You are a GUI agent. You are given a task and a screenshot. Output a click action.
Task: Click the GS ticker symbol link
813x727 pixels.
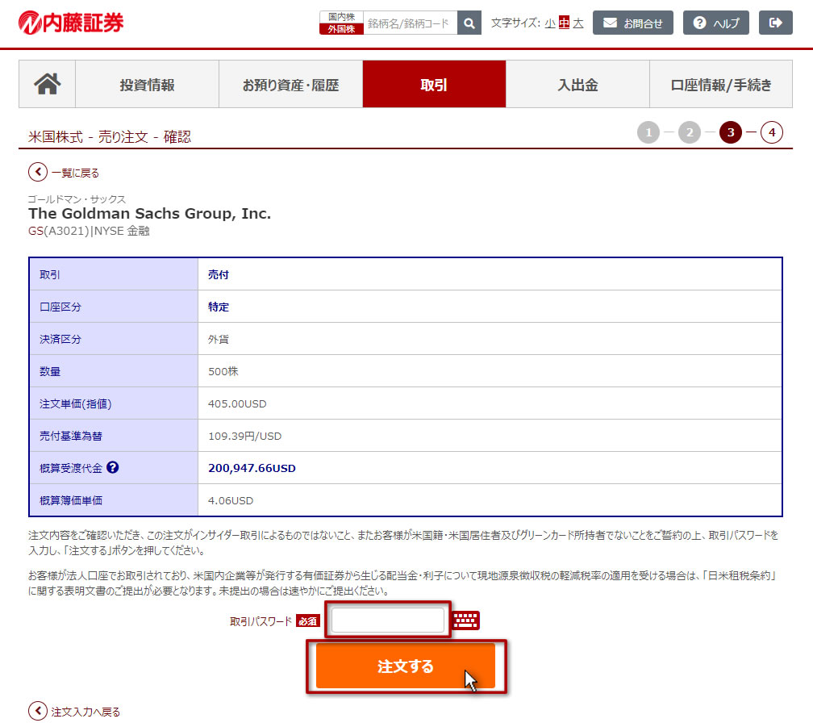(x=35, y=231)
